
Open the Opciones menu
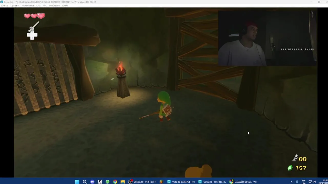coord(15,6)
